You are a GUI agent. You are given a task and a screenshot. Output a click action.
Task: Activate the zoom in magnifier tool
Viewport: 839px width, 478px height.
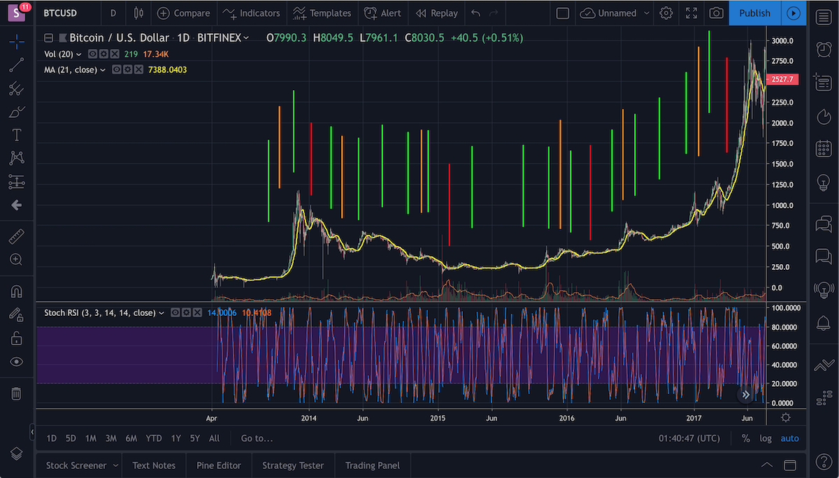[17, 259]
